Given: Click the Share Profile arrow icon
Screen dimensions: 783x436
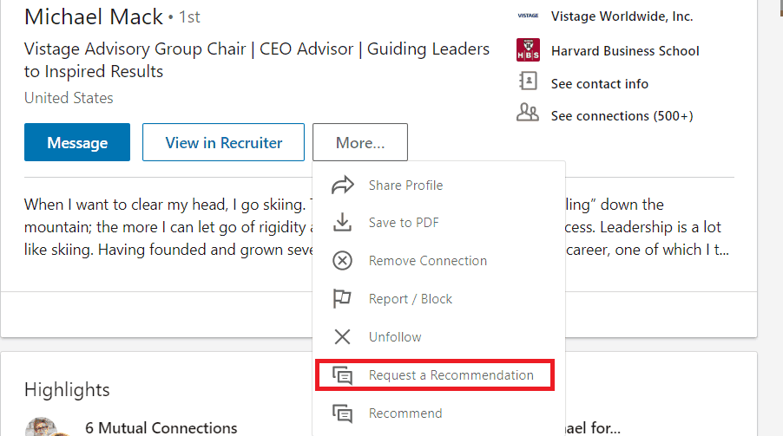Looking at the screenshot, I should (343, 185).
